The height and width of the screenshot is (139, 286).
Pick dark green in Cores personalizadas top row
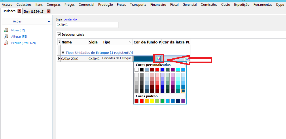(x=168, y=70)
